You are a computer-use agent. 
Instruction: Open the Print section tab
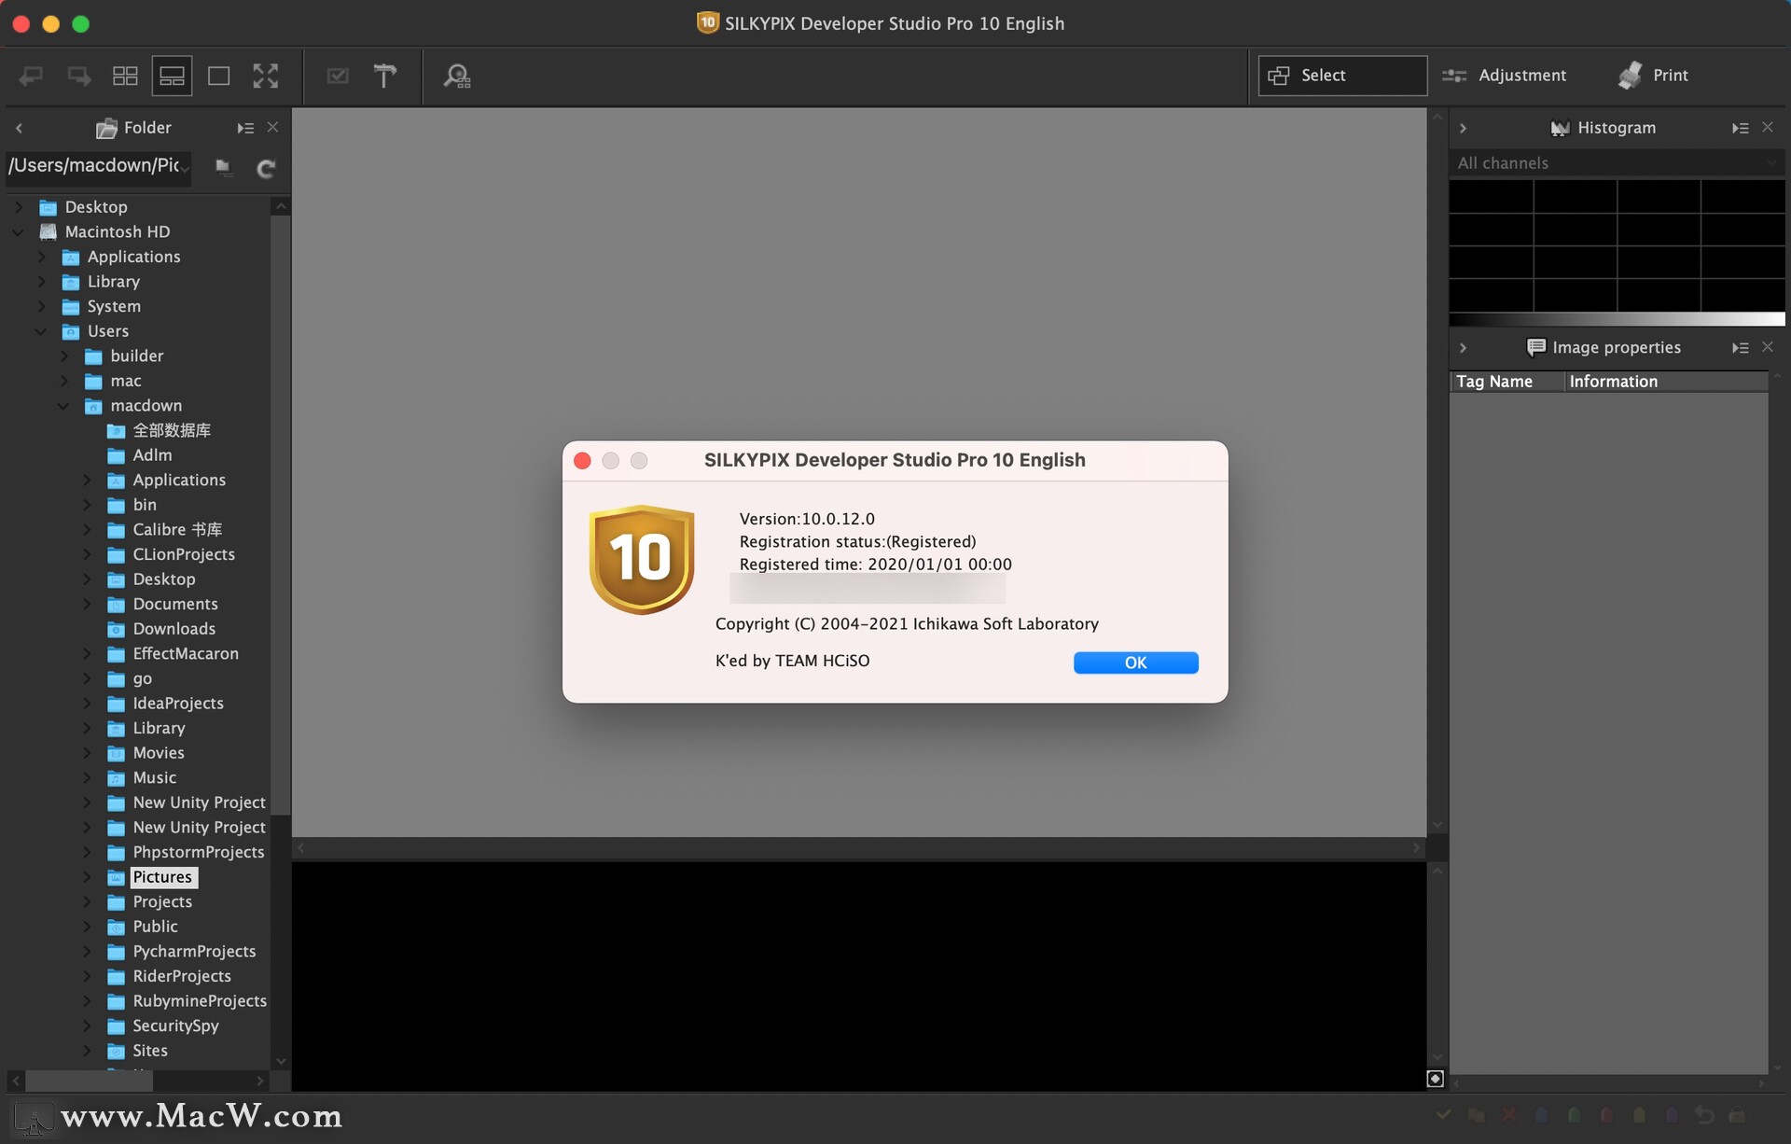point(1653,76)
